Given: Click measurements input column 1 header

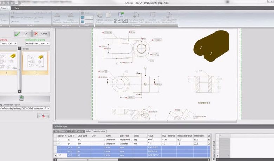Looking at the screenshot, I should coord(225,136).
